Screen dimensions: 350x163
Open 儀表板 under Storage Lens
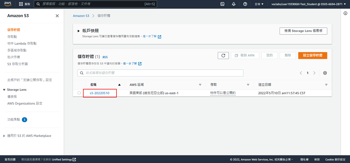[12, 96]
